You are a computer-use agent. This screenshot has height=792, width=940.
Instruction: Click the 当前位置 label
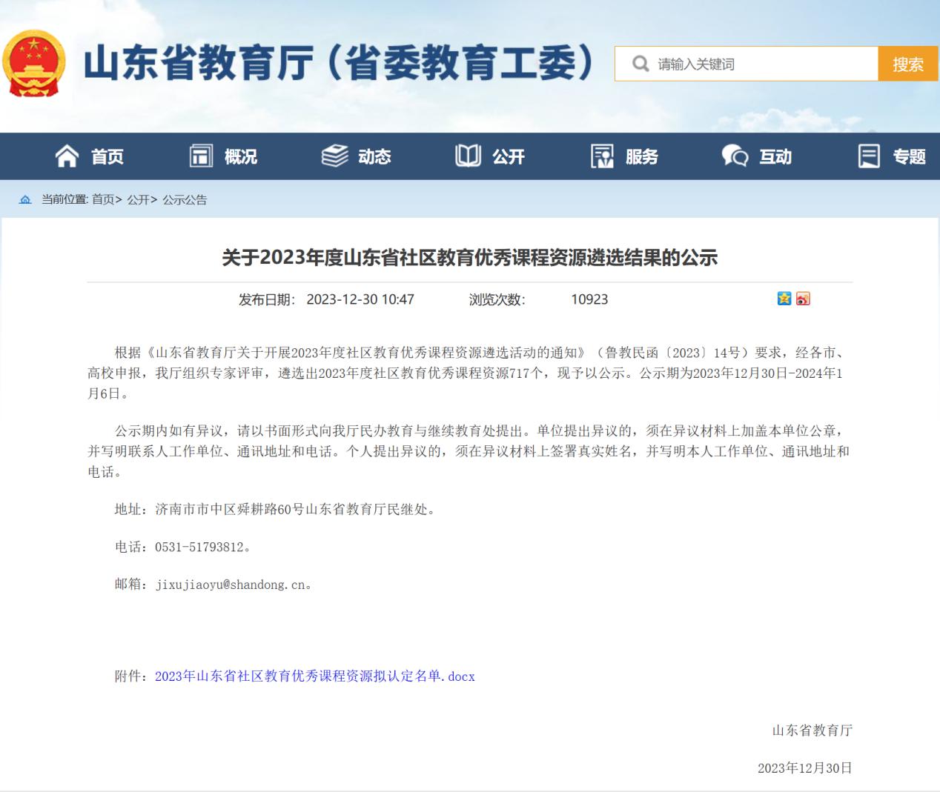(x=64, y=199)
